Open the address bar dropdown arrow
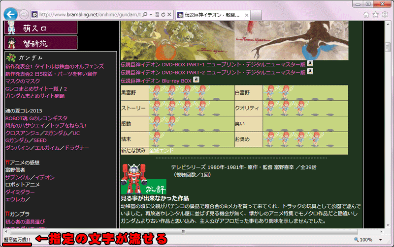The width and height of the screenshot is (394, 247). 151,15
